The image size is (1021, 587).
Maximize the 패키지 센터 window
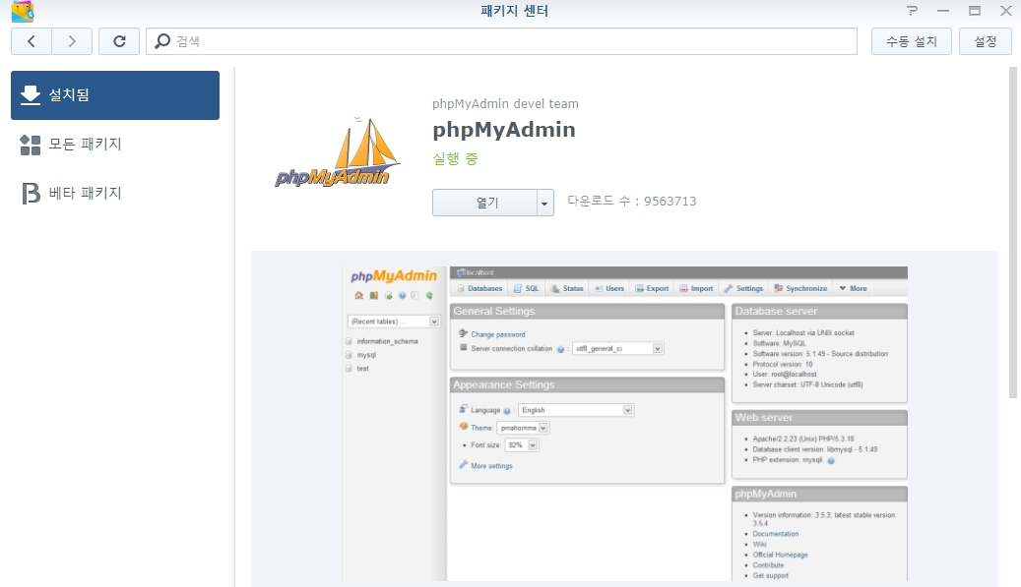(974, 11)
